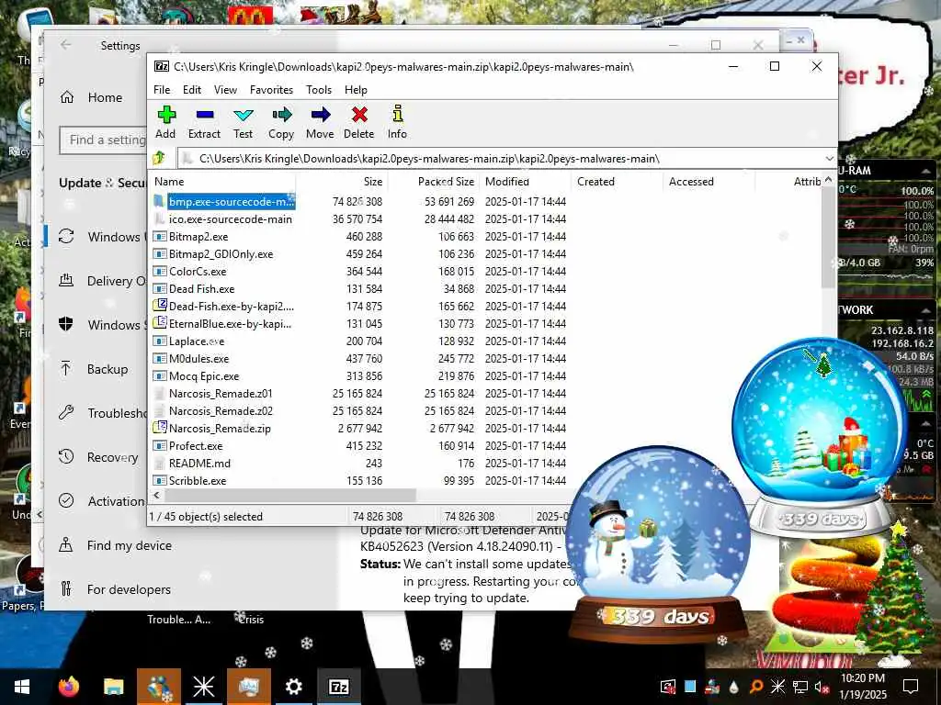Click the Info toolbar icon
Viewport: 941px width, 705px height.
coord(397,122)
